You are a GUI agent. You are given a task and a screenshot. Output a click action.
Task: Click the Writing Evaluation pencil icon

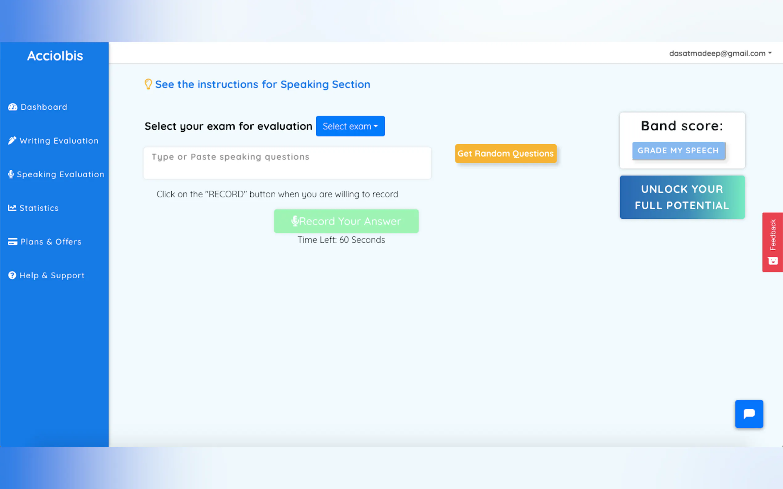[x=12, y=141]
